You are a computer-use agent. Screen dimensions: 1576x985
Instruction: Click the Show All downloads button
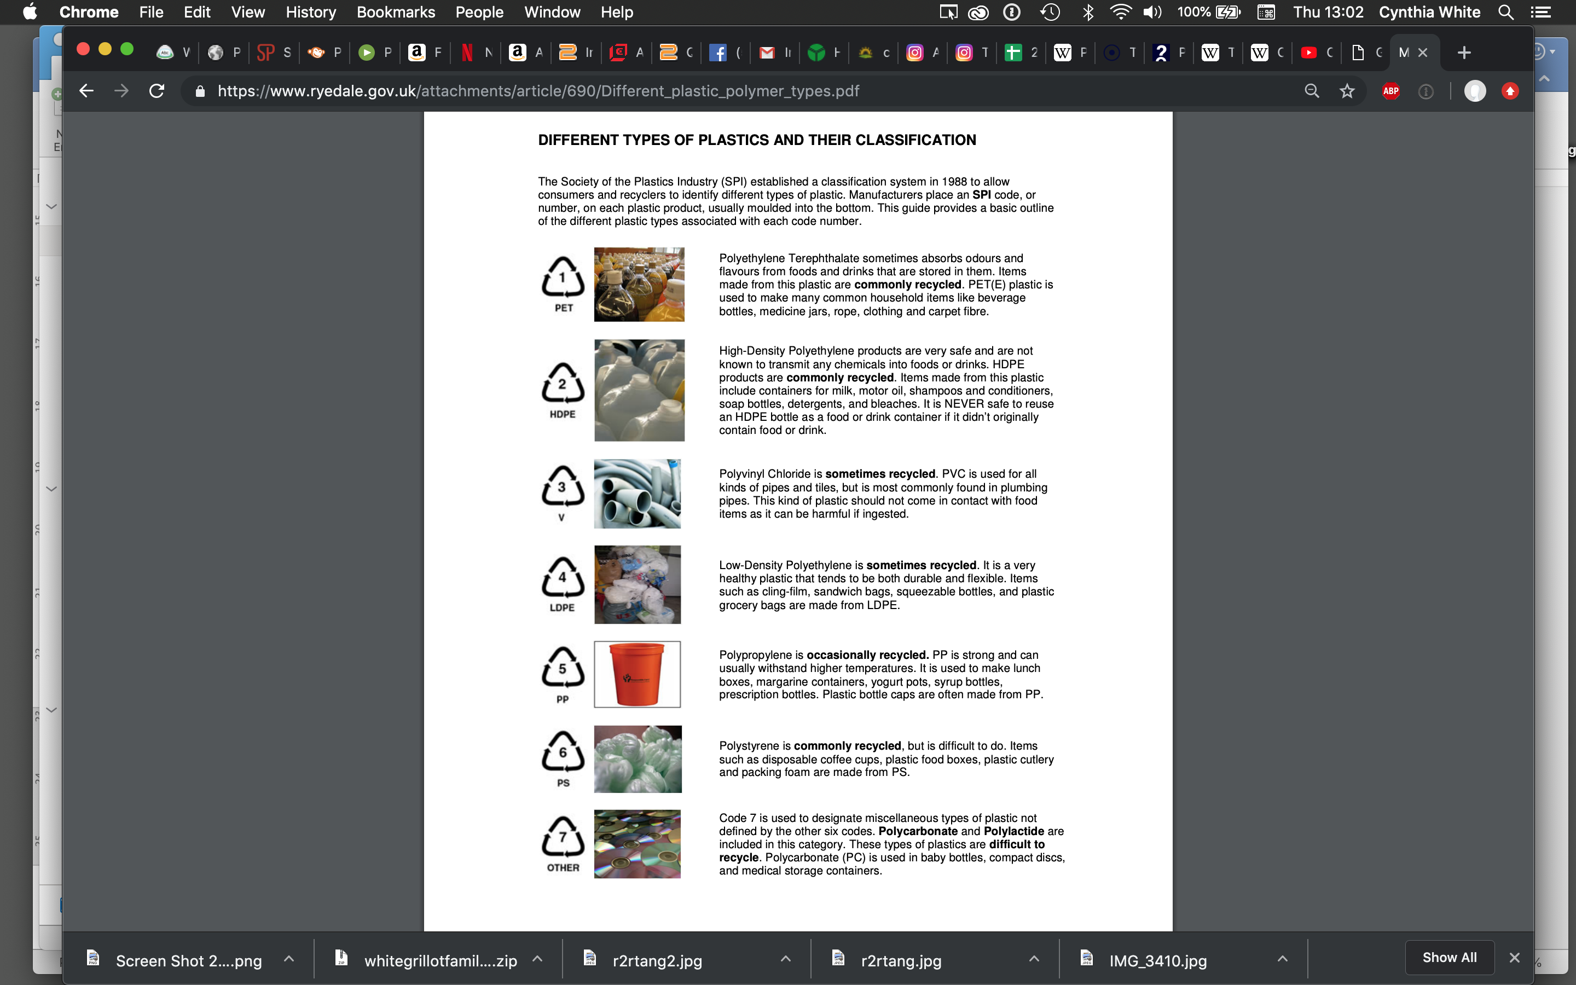point(1449,958)
